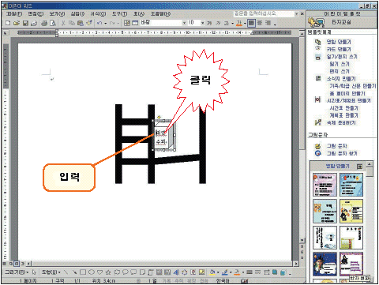Image resolution: width=379 pixels, height=285 pixels.
Task: Open the 파일(F) menu
Action: coord(14,13)
